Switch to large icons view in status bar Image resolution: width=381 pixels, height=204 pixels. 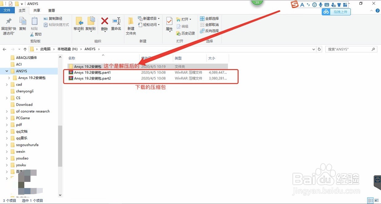click(x=377, y=200)
